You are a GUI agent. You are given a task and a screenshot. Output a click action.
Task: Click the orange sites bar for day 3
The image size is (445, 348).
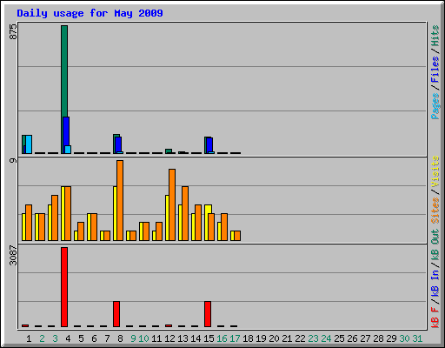(55, 217)
